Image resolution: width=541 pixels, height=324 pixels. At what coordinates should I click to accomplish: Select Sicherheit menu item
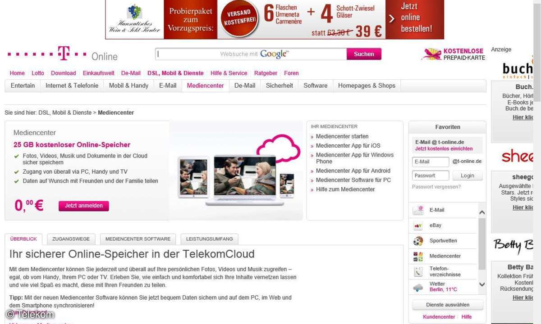(x=280, y=85)
